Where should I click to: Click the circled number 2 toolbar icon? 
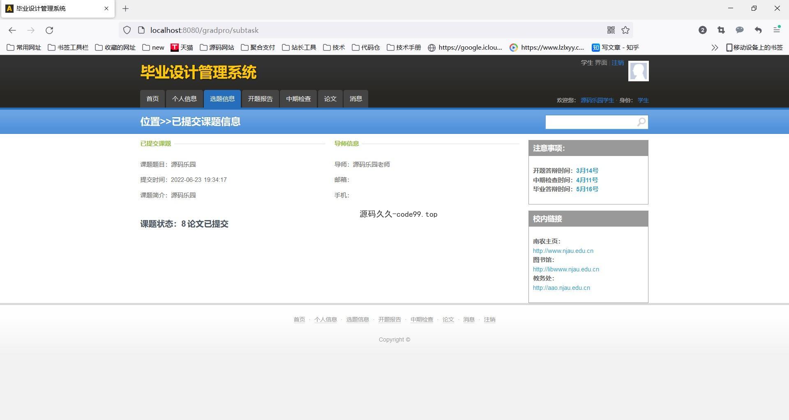(x=702, y=30)
